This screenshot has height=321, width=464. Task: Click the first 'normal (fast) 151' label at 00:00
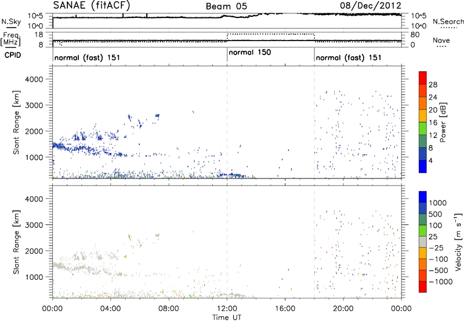(x=88, y=57)
